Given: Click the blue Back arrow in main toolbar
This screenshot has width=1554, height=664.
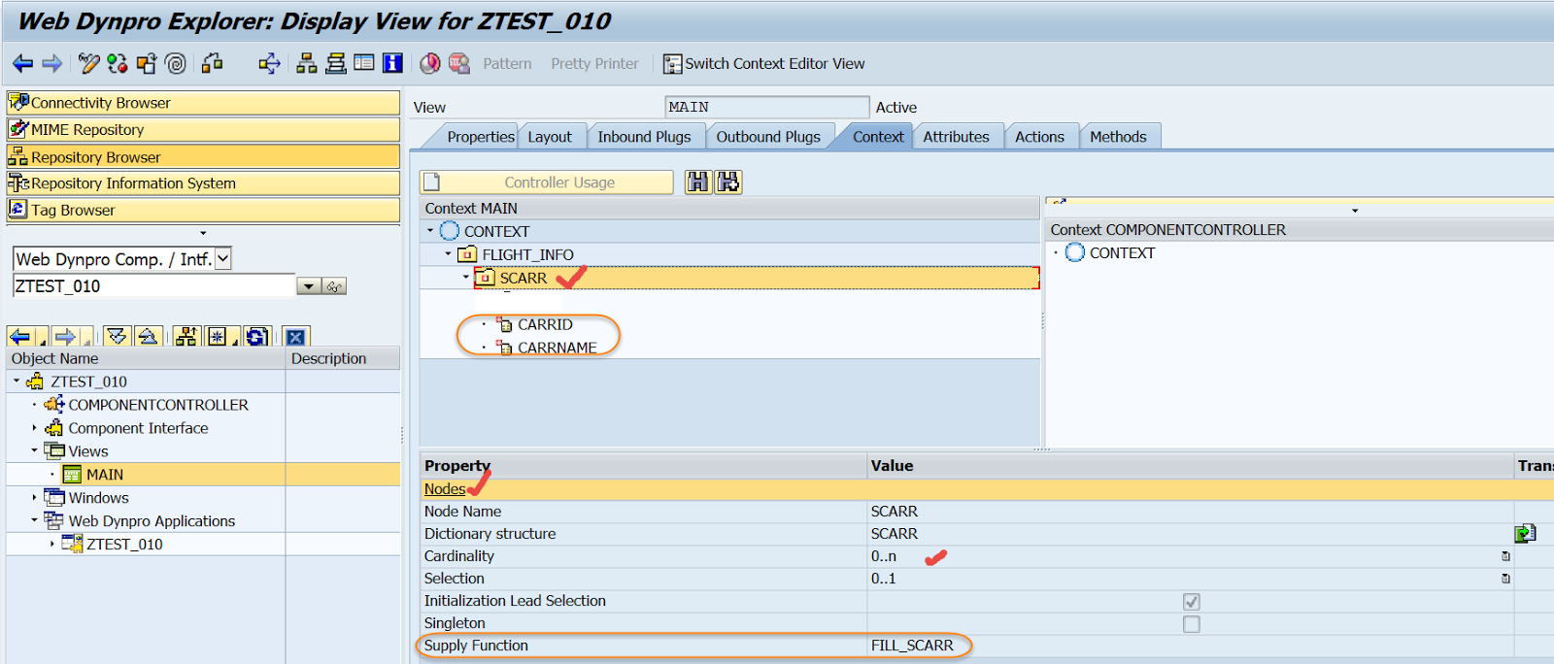Looking at the screenshot, I should point(22,64).
